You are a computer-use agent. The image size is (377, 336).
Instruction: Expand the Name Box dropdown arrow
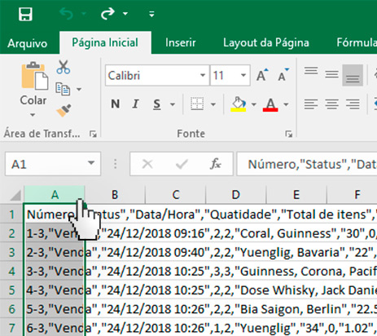pos(91,163)
